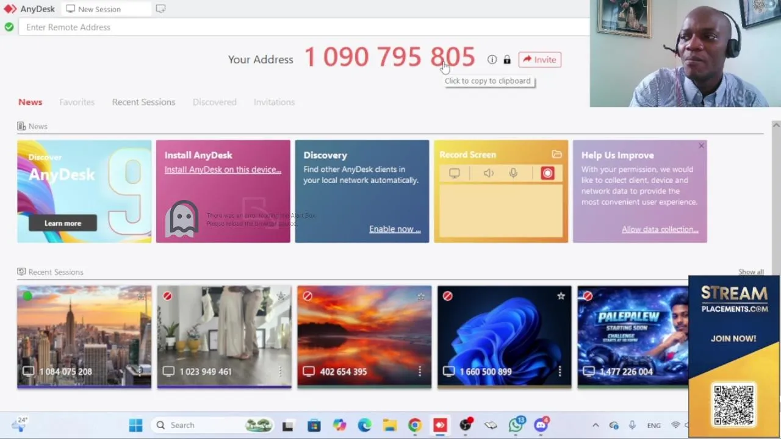Open session thumbnail 1 660 500 899
781x439 pixels.
[505, 337]
